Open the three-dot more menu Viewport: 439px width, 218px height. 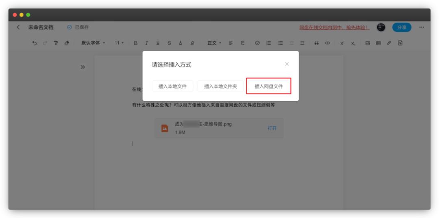click(422, 27)
